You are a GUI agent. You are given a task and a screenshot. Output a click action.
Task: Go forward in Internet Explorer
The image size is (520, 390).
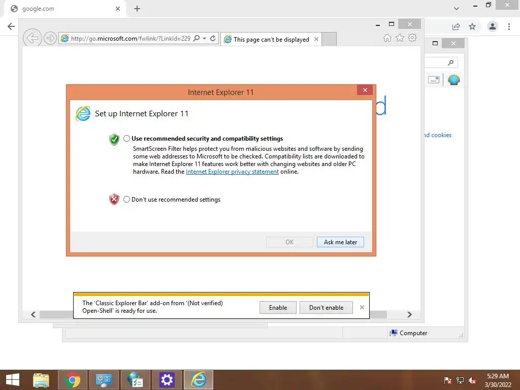point(50,38)
